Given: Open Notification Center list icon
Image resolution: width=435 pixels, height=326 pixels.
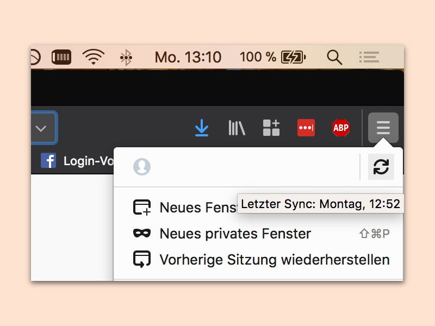Looking at the screenshot, I should 369,58.
